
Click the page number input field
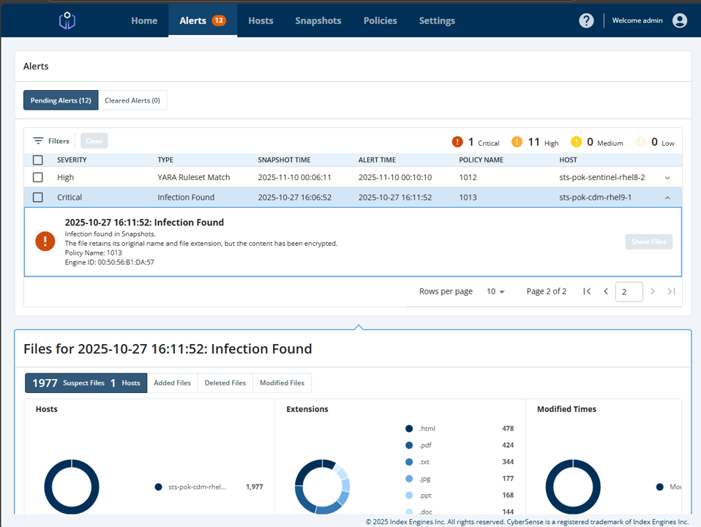point(629,292)
